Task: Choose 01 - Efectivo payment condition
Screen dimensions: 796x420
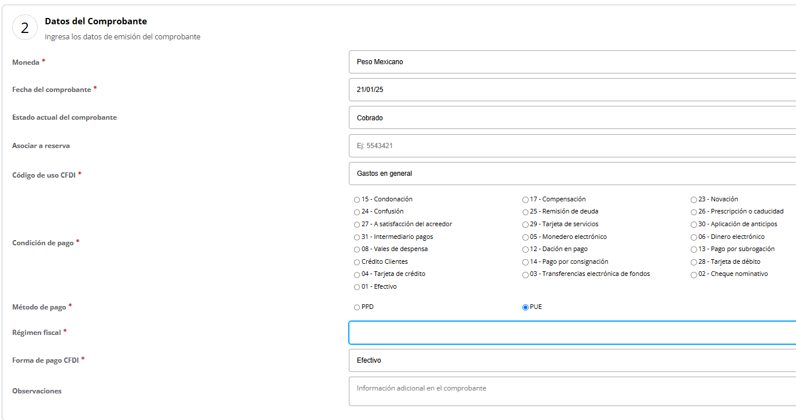Action: click(x=357, y=287)
